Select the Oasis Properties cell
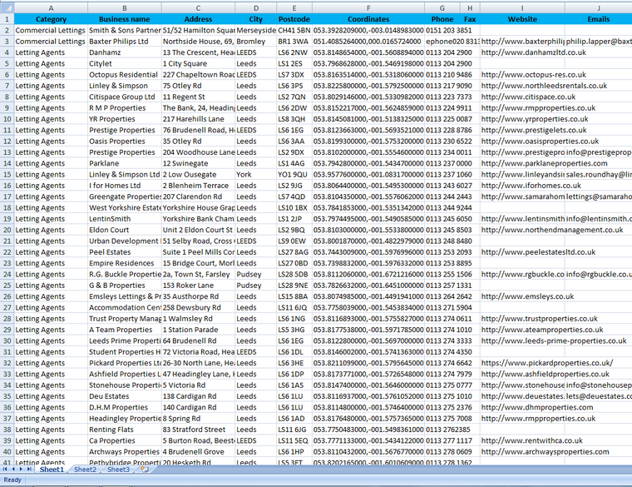The width and height of the screenshot is (632, 487). tap(125, 142)
